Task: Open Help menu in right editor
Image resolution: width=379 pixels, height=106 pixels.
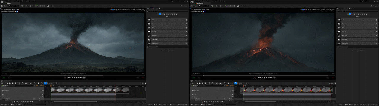Action: [224, 1]
